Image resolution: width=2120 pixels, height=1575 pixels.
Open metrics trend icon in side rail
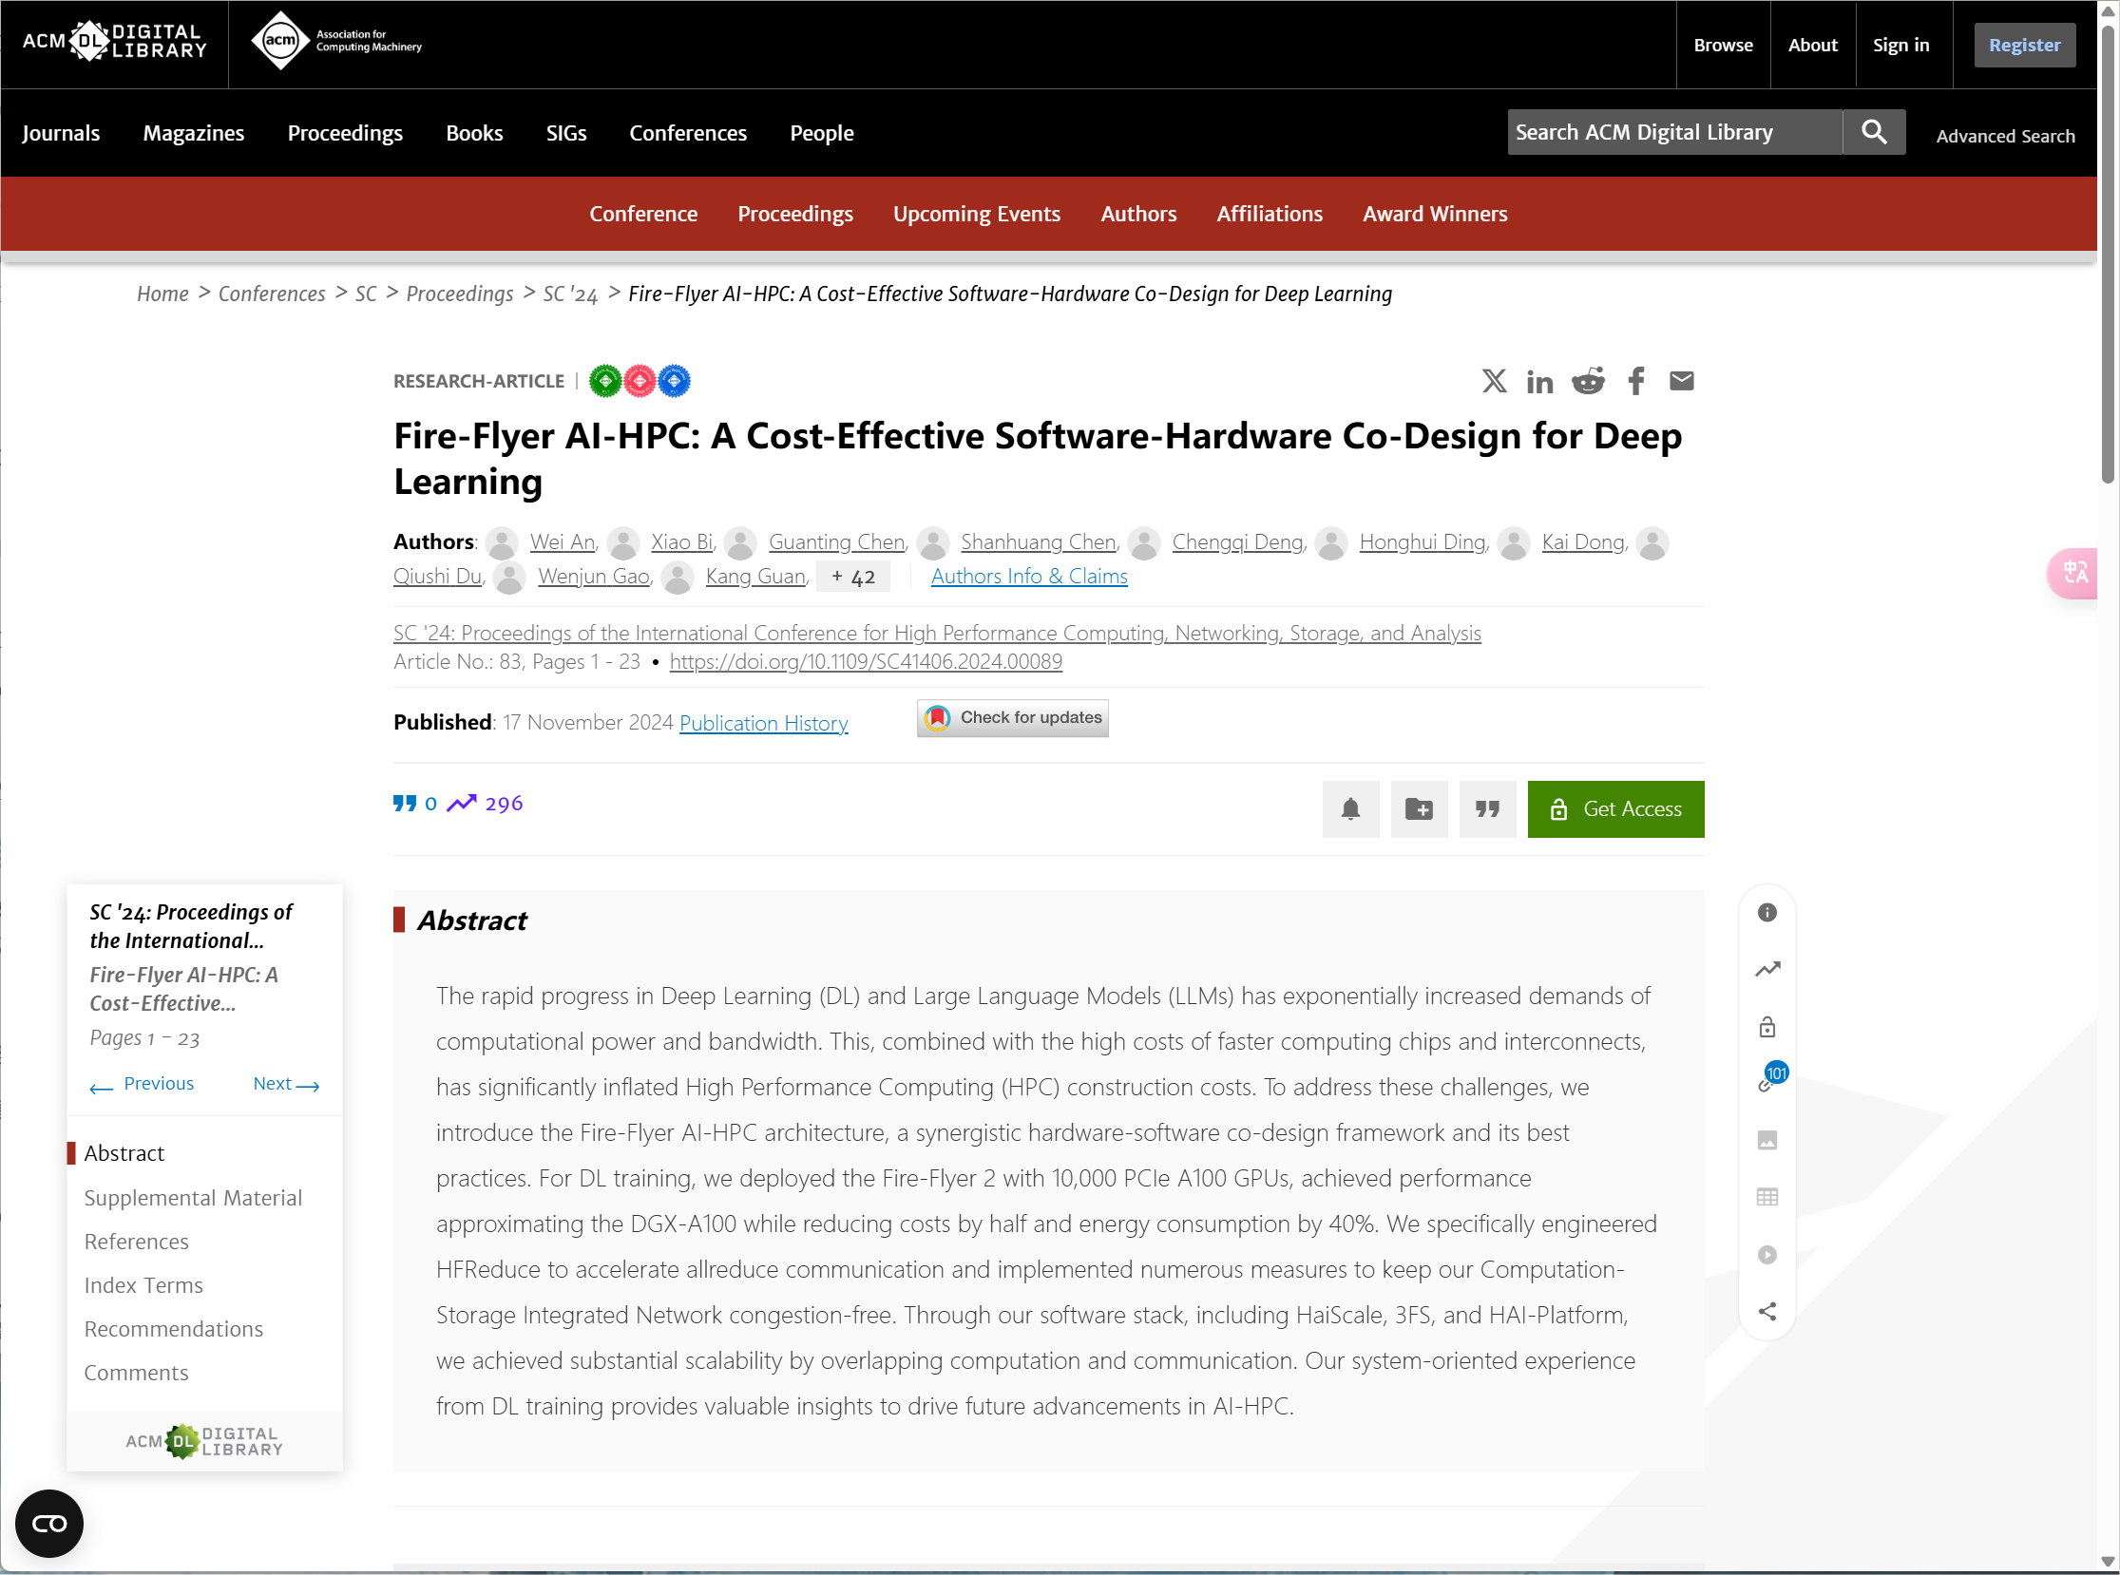click(x=1767, y=970)
